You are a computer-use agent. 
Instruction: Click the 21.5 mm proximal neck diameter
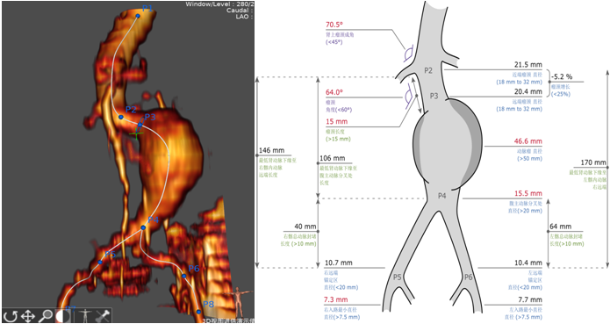point(527,65)
